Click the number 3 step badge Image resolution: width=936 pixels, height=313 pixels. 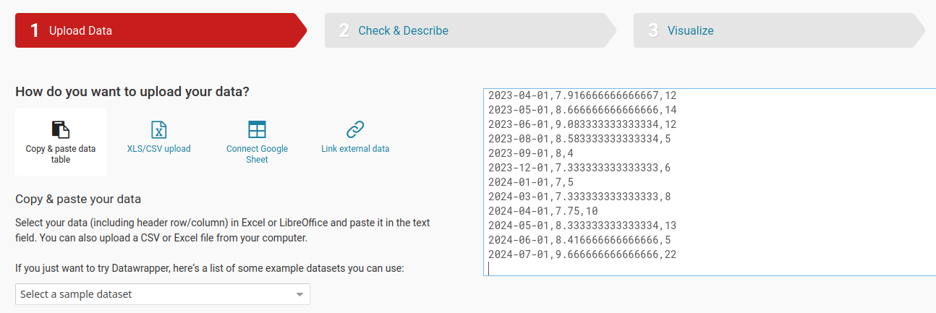(653, 30)
